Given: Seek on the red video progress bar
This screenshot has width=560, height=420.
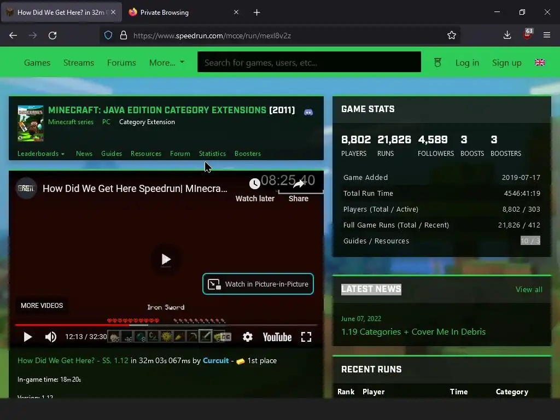Looking at the screenshot, I should [166, 325].
